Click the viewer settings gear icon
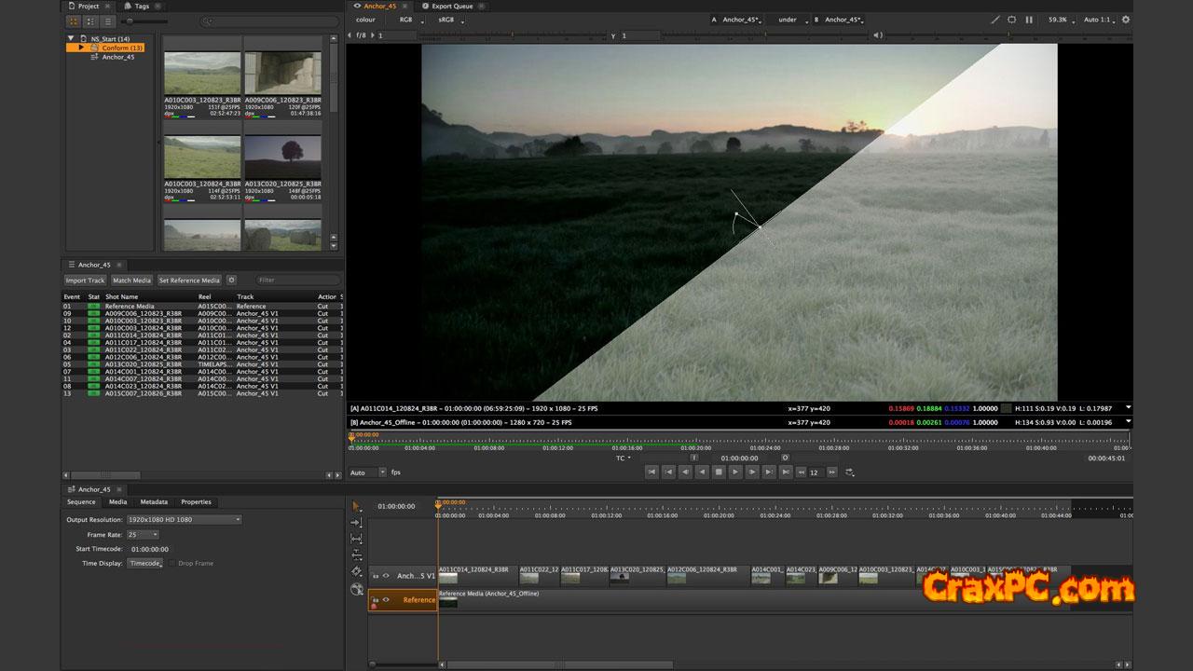1193x671 pixels. coord(1125,20)
